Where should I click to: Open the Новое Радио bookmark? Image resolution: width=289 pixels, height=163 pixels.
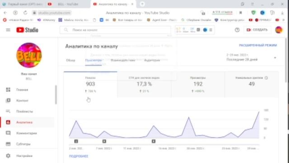click(x=18, y=20)
